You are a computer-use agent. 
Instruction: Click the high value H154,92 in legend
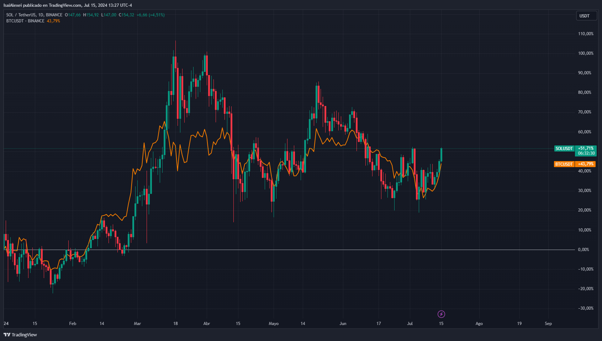coord(91,15)
